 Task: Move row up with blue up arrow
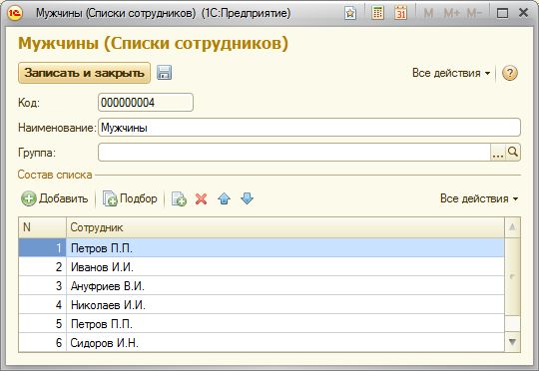pyautogui.click(x=225, y=198)
